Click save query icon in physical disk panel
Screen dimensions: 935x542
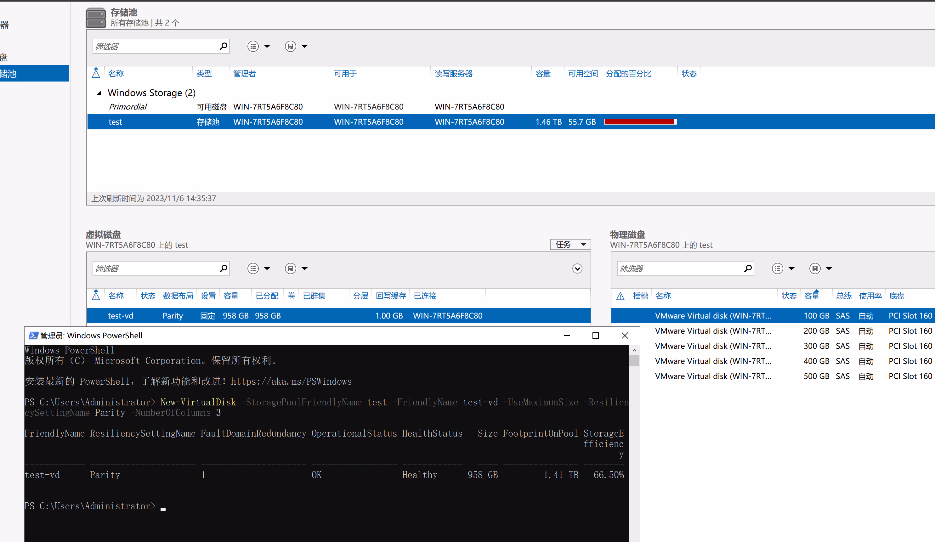pos(815,268)
